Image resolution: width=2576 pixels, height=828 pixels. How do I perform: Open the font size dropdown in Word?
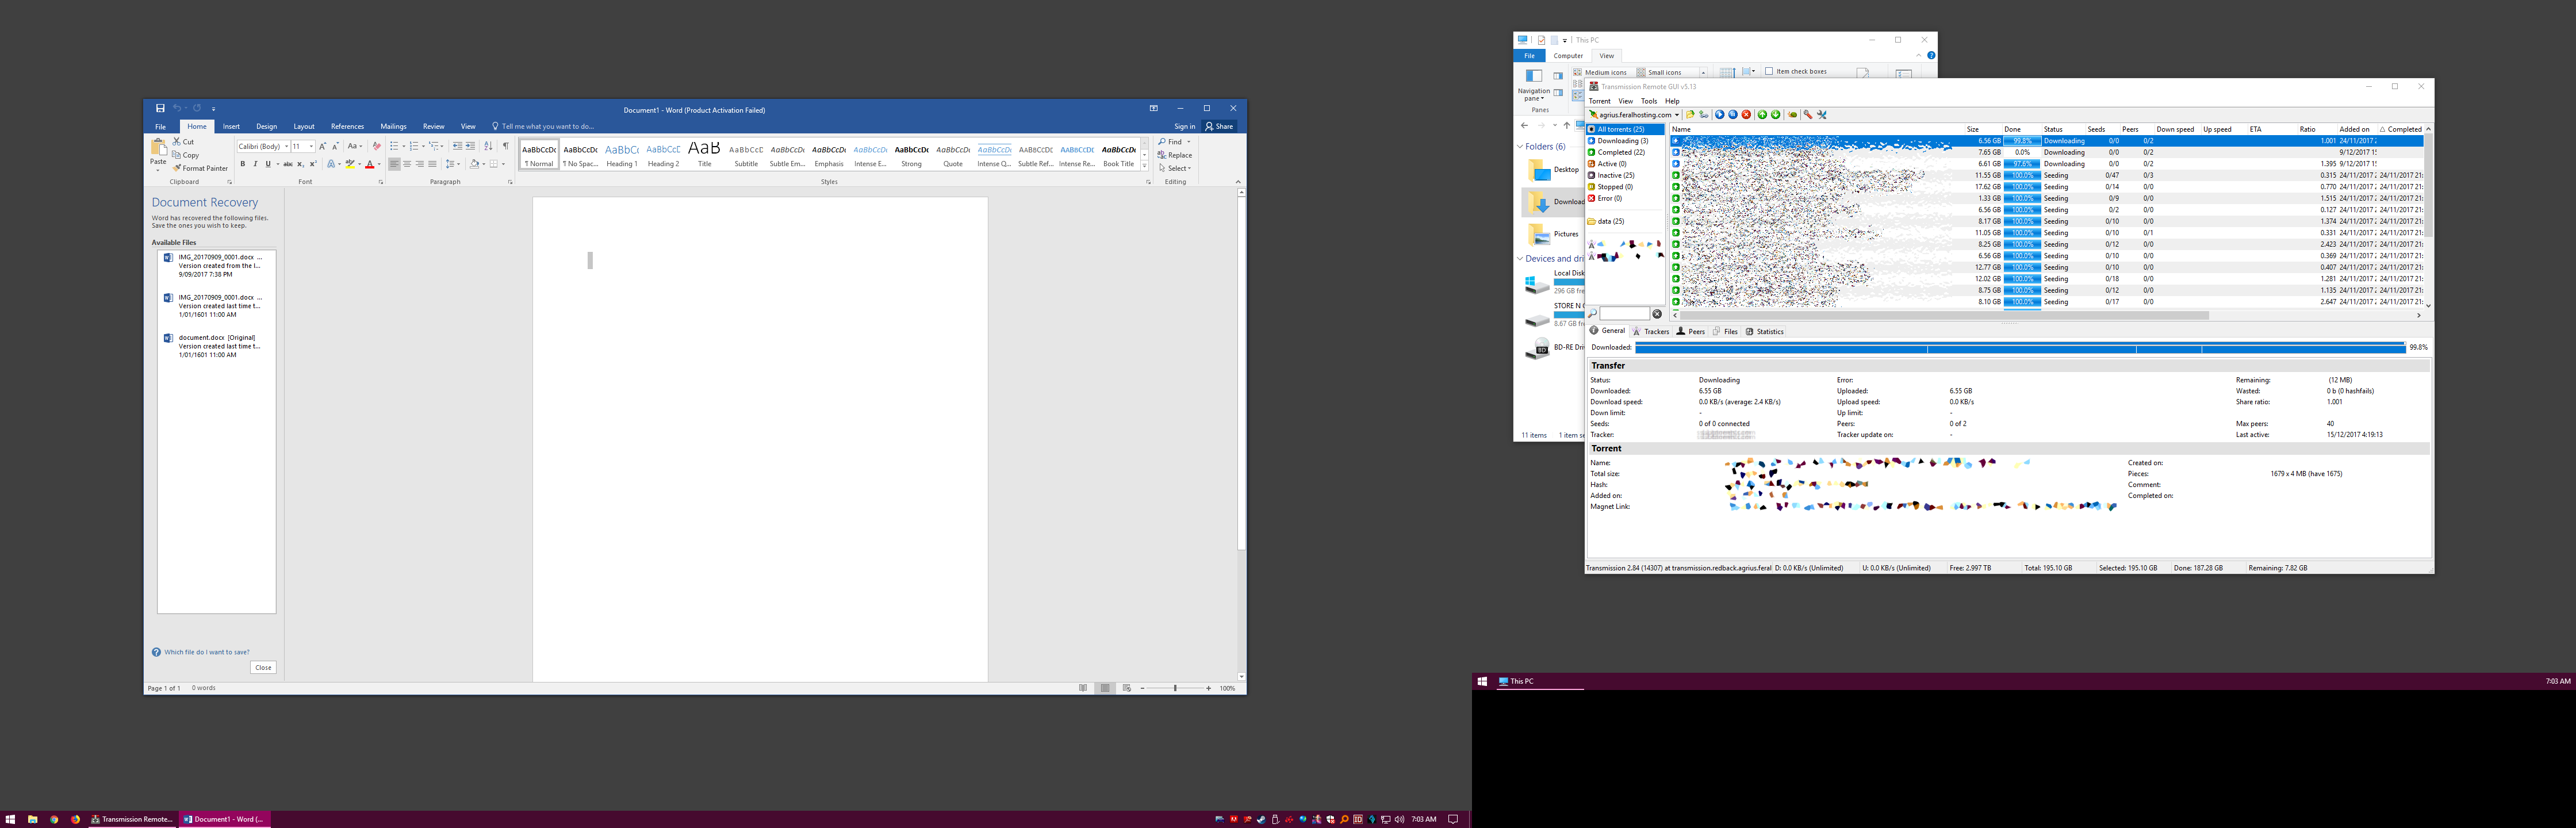[x=311, y=146]
